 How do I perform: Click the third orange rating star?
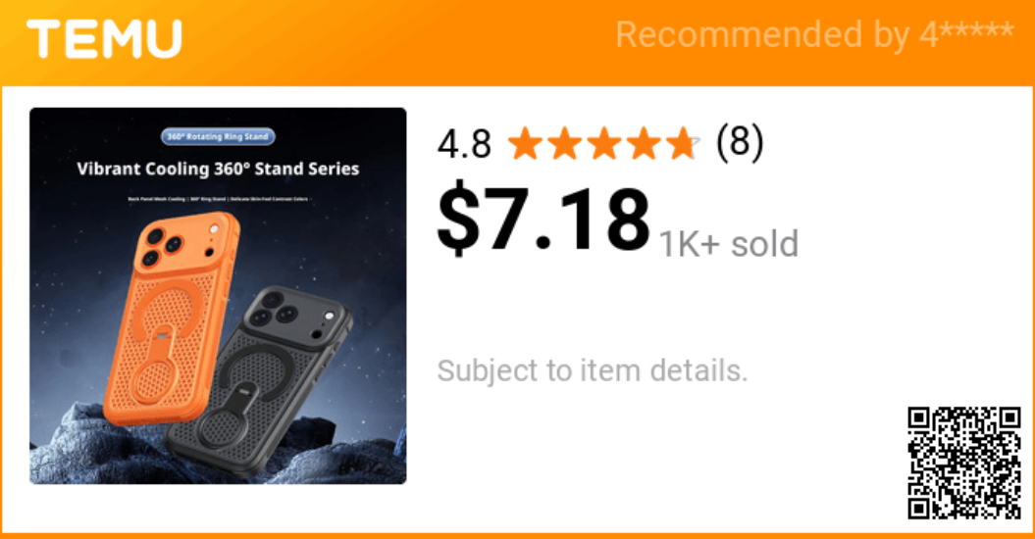[x=604, y=144]
